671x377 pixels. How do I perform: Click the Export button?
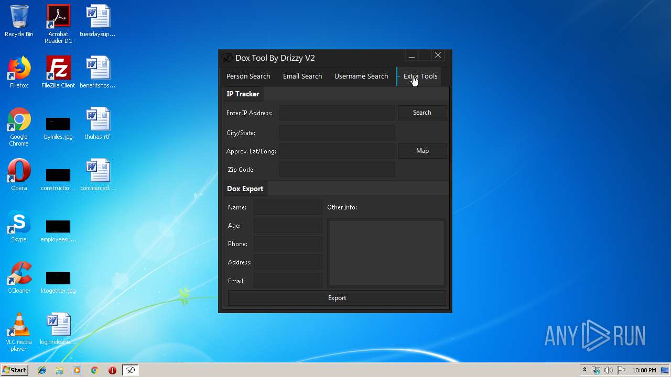[337, 298]
